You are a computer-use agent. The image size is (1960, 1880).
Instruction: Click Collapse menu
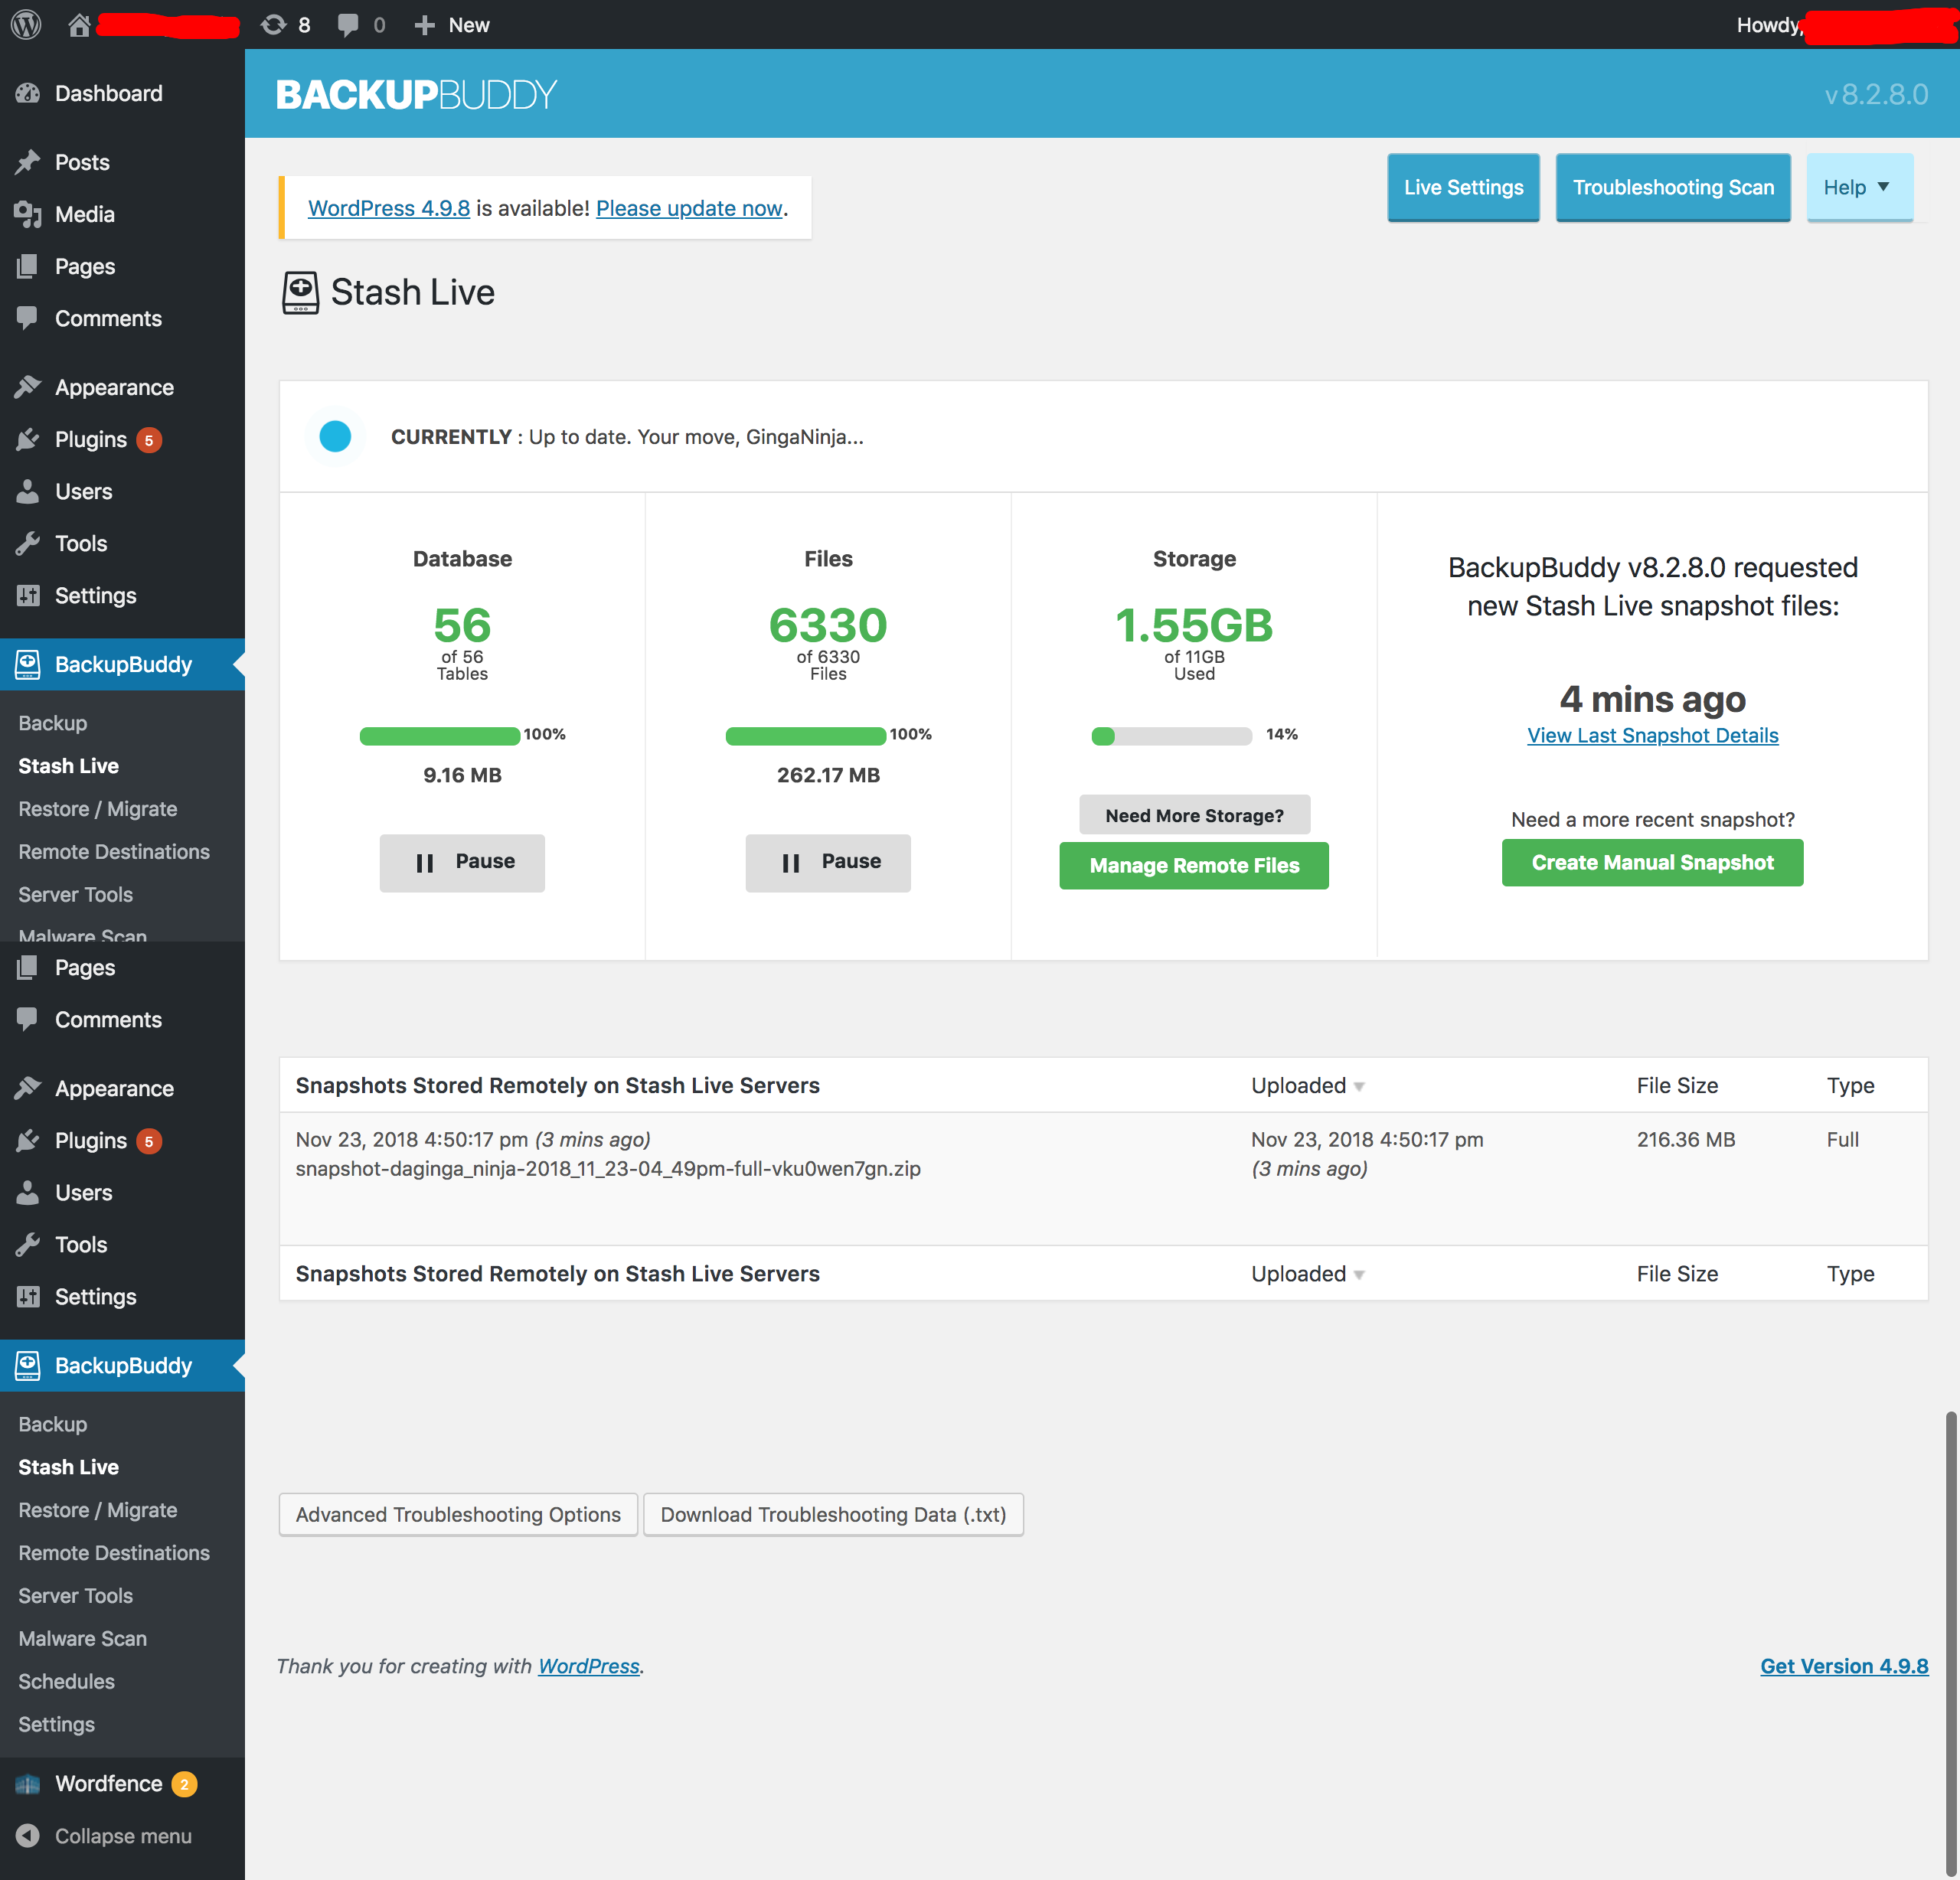[122, 1835]
